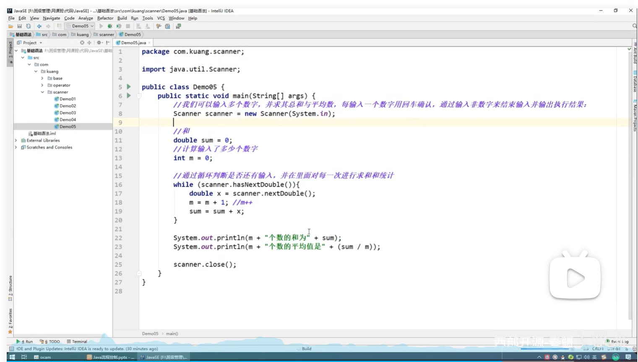
Task: Fold the main method on line 6
Action: point(139,96)
